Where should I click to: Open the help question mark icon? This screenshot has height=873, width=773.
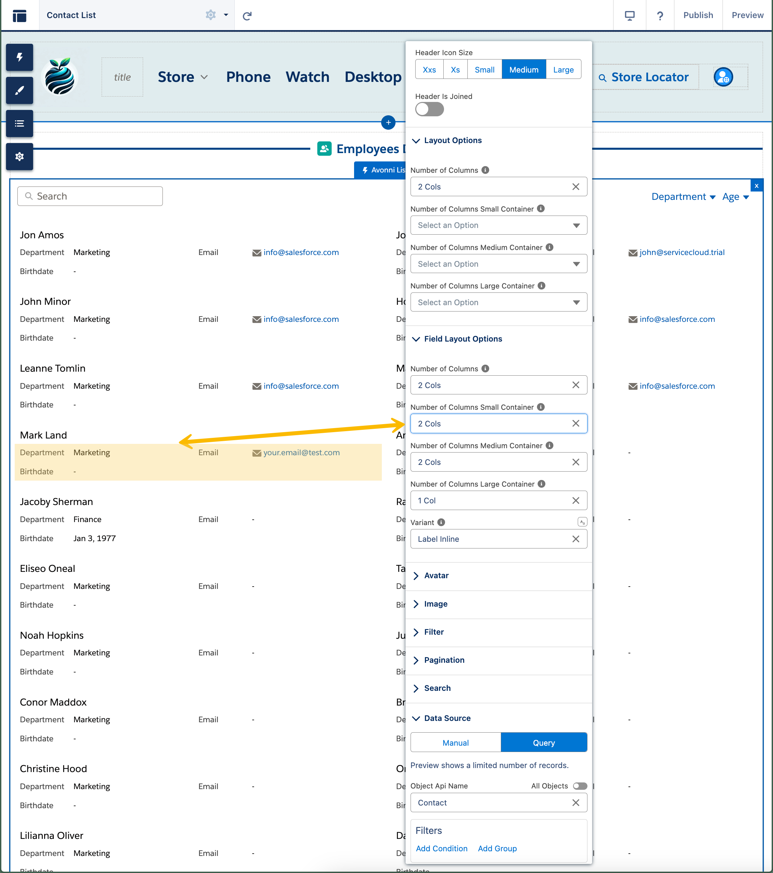pyautogui.click(x=660, y=16)
